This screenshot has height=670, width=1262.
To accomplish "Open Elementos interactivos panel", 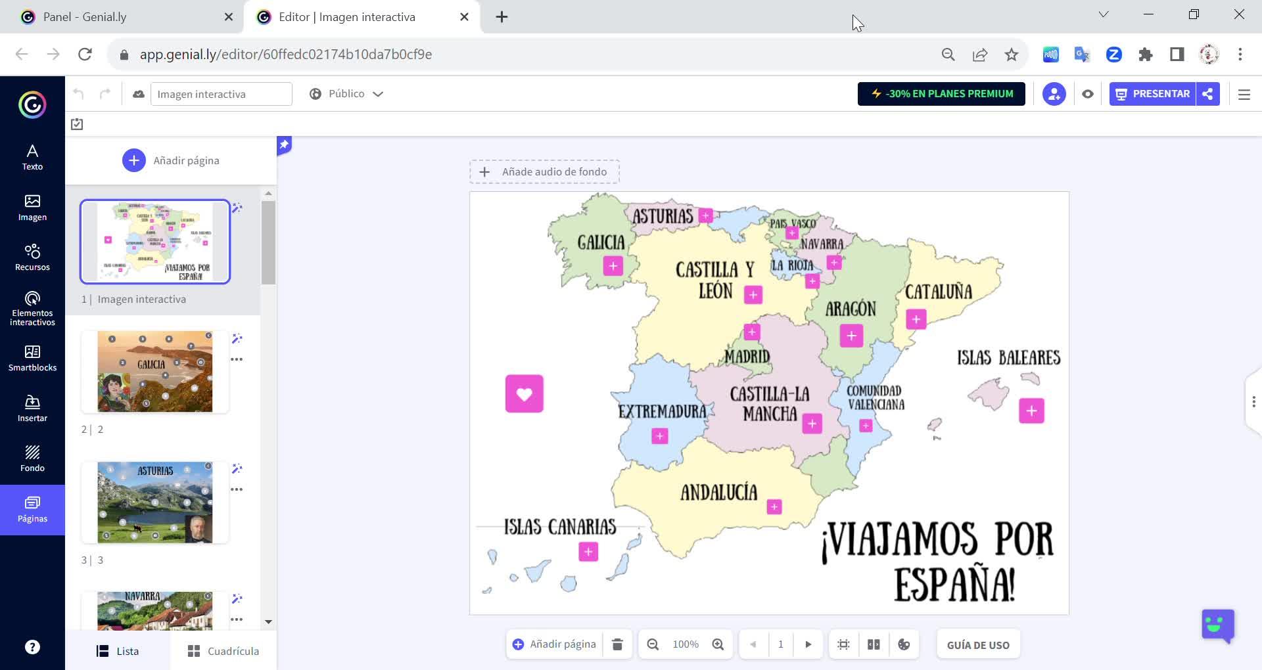I will click(x=32, y=309).
